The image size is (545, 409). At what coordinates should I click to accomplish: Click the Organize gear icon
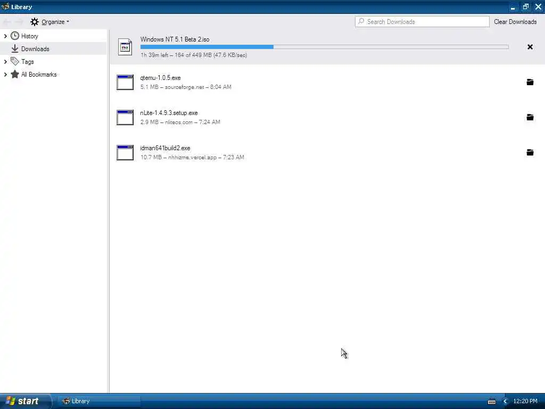point(35,22)
